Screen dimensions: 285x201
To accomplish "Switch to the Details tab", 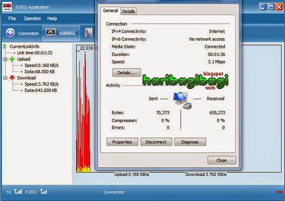I will (x=128, y=12).
